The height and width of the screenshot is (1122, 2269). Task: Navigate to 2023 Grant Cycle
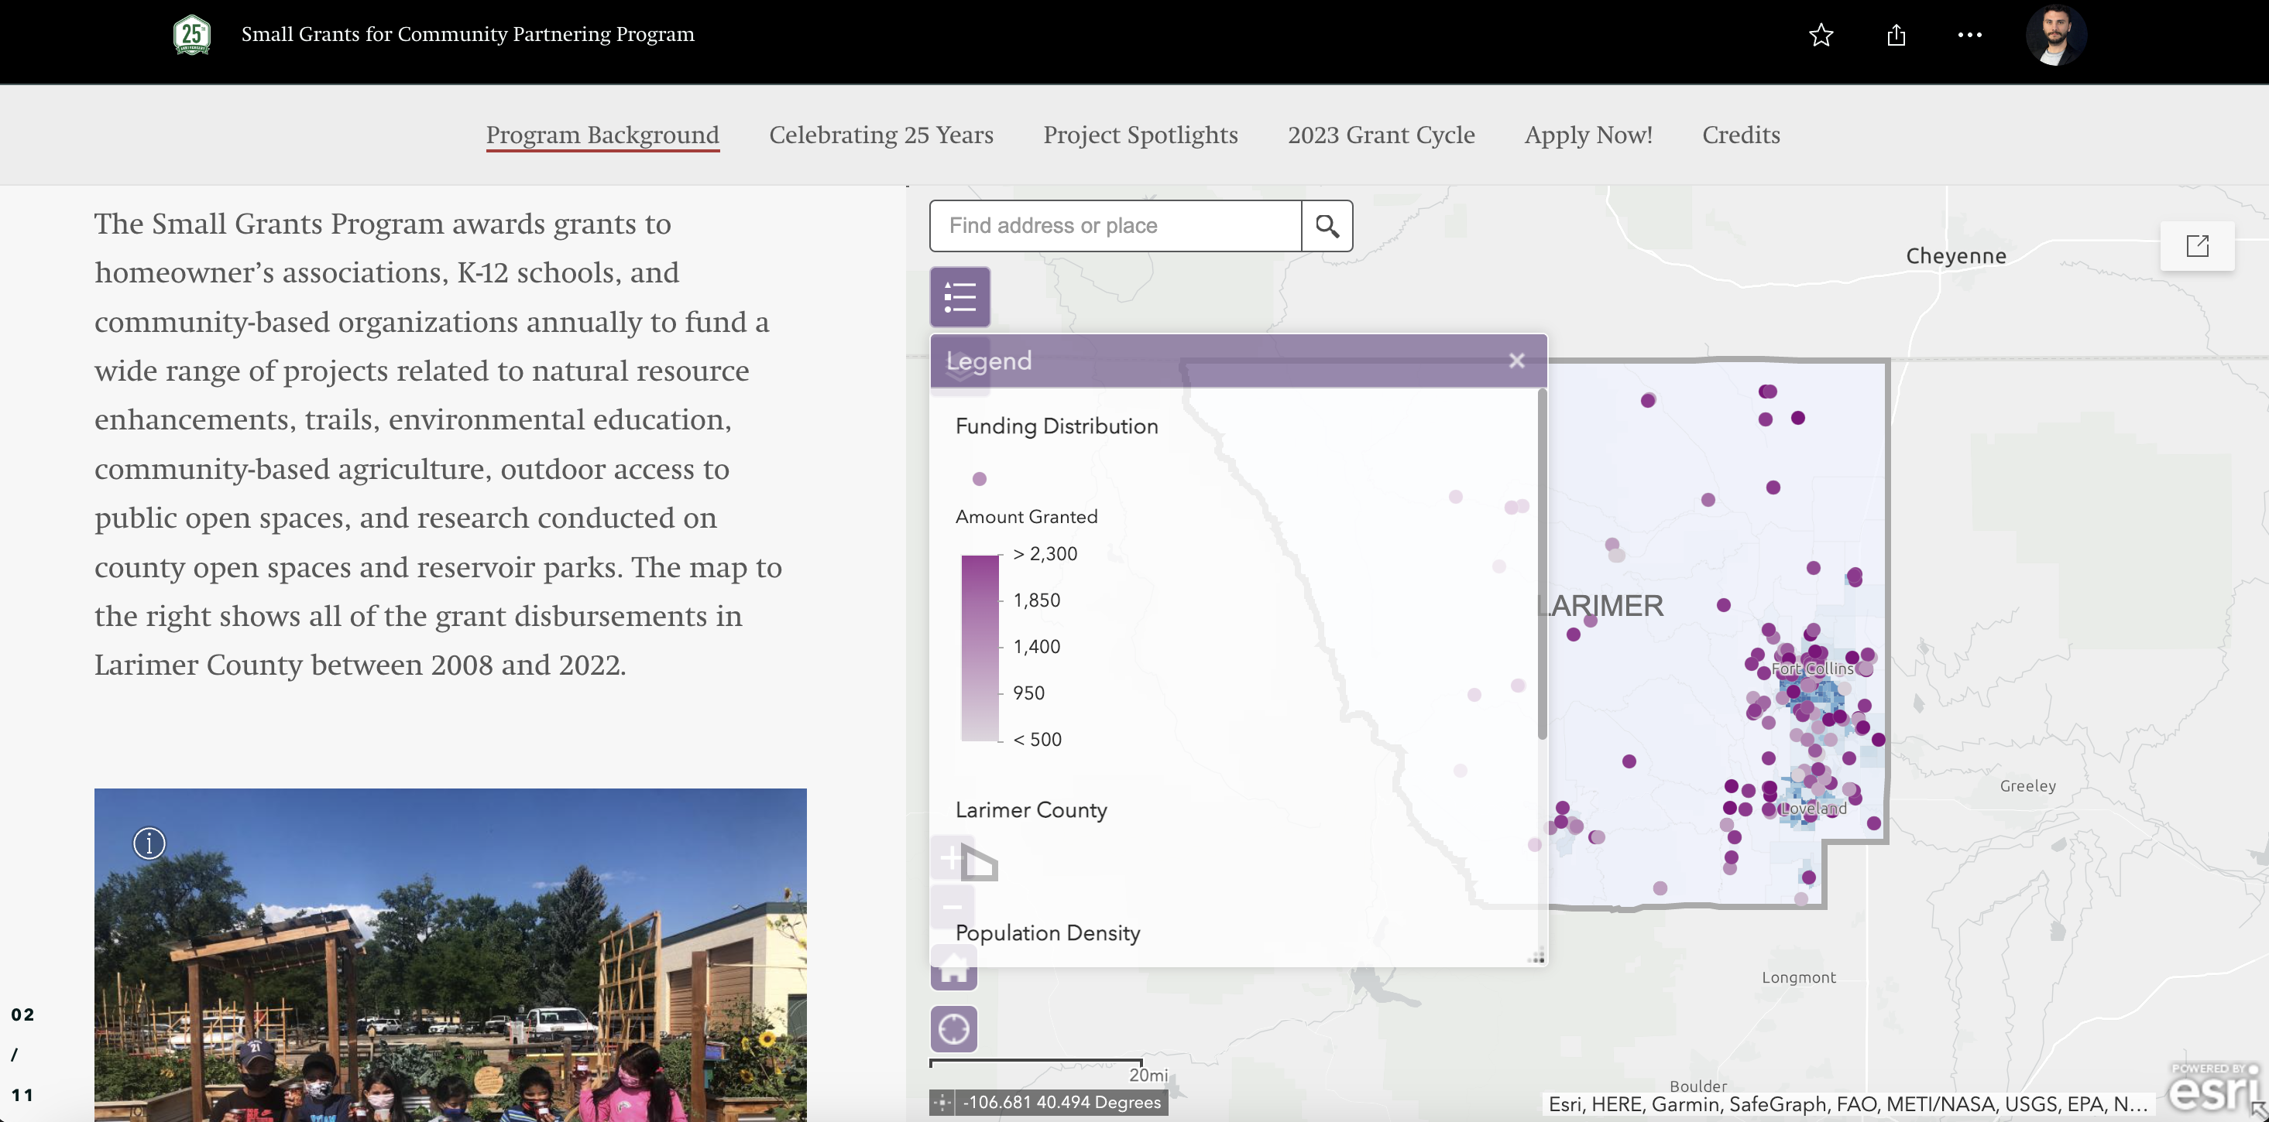click(1380, 135)
